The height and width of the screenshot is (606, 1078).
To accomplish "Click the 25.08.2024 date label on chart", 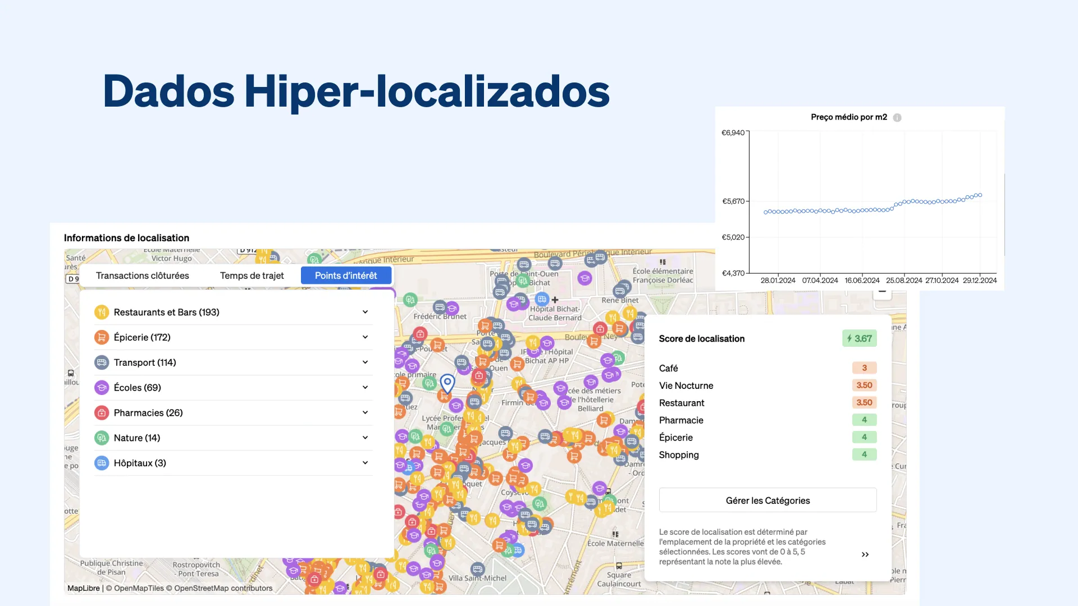I will (904, 281).
